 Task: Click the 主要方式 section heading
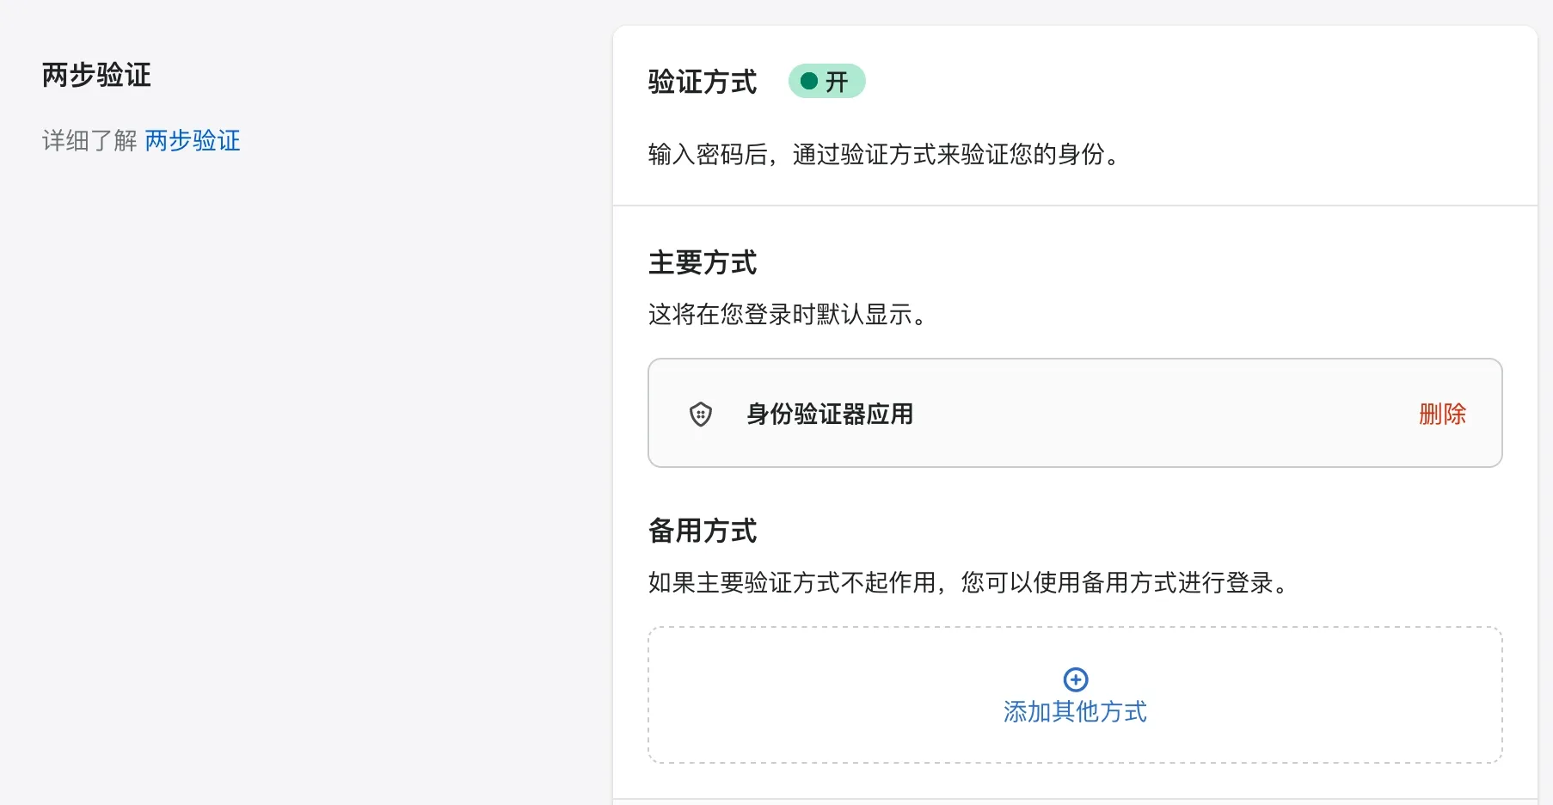(x=702, y=263)
